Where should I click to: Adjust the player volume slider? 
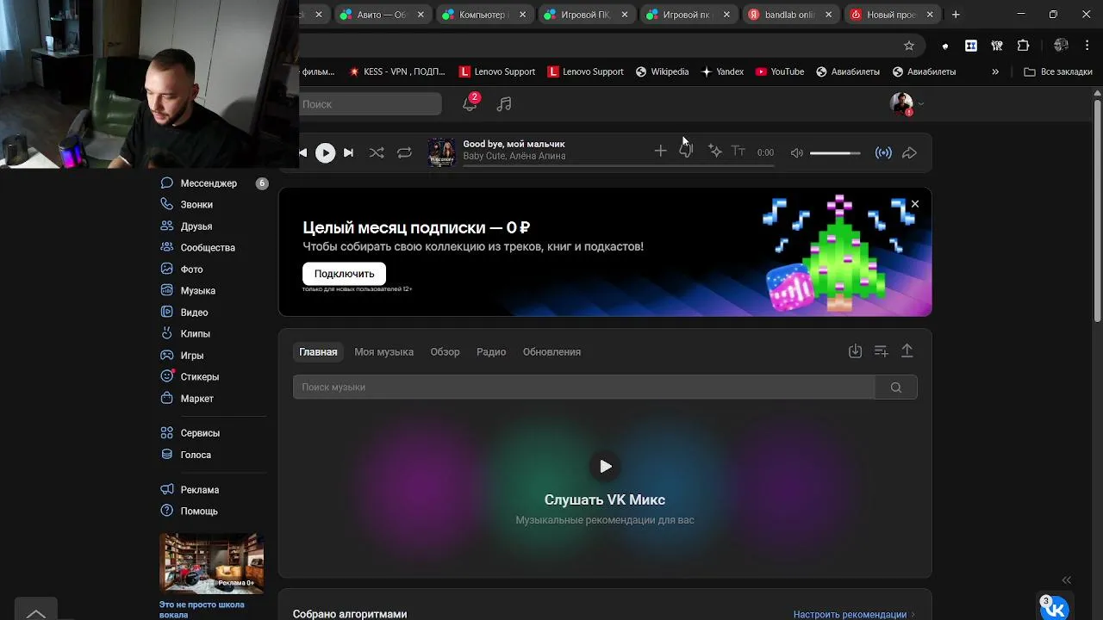click(835, 152)
